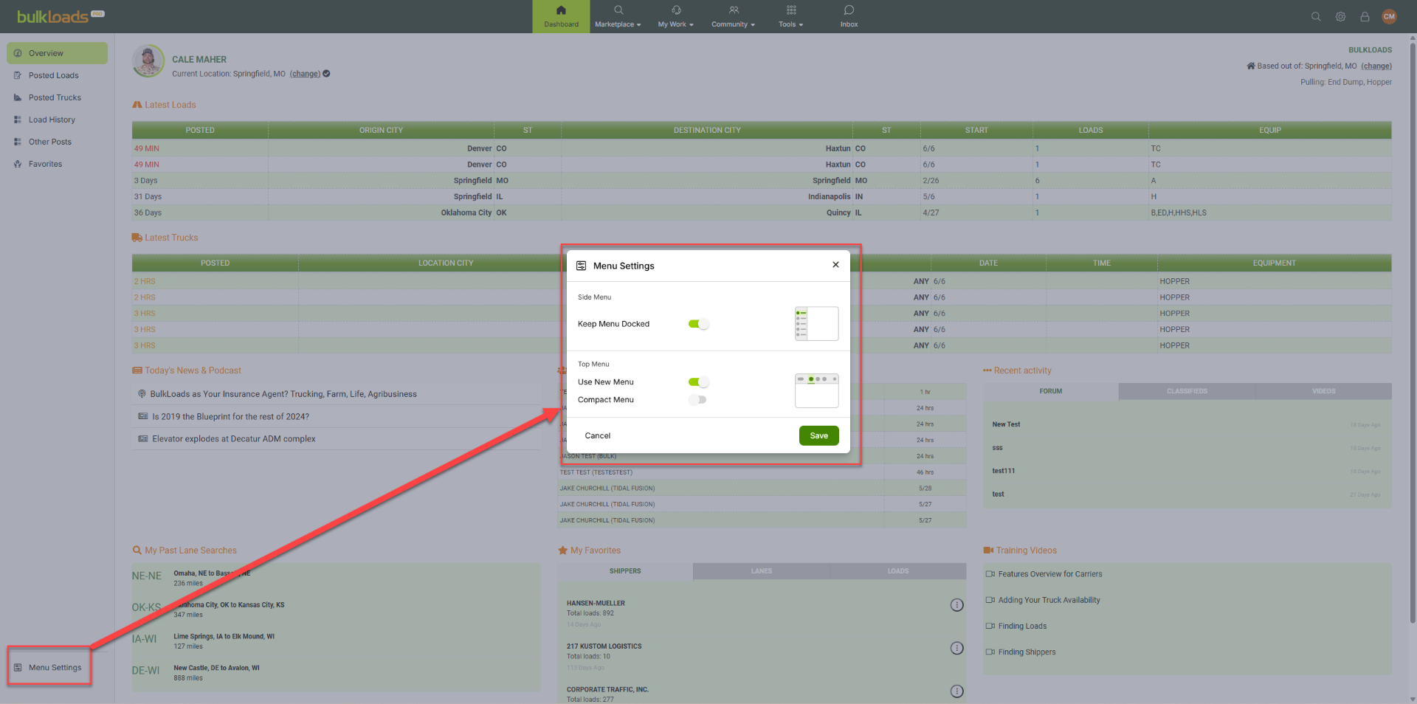The height and width of the screenshot is (704, 1417).
Task: Click the page vertical scrollbar
Action: (1413, 332)
